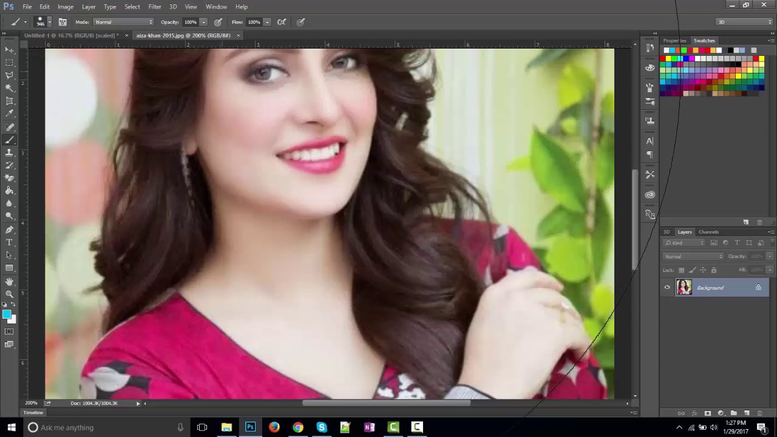777x437 pixels.
Task: Enable airbrush-style build-up
Action: coord(282,22)
